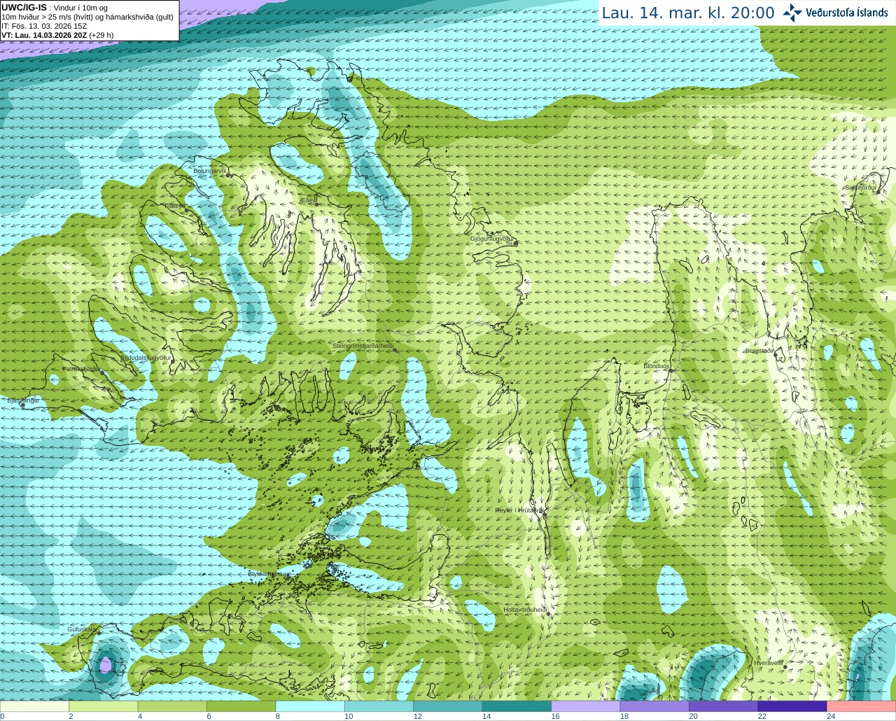896x721 pixels.
Task: Click the '10m hviður > 25 m/s' legend description line
Action: coord(87,17)
